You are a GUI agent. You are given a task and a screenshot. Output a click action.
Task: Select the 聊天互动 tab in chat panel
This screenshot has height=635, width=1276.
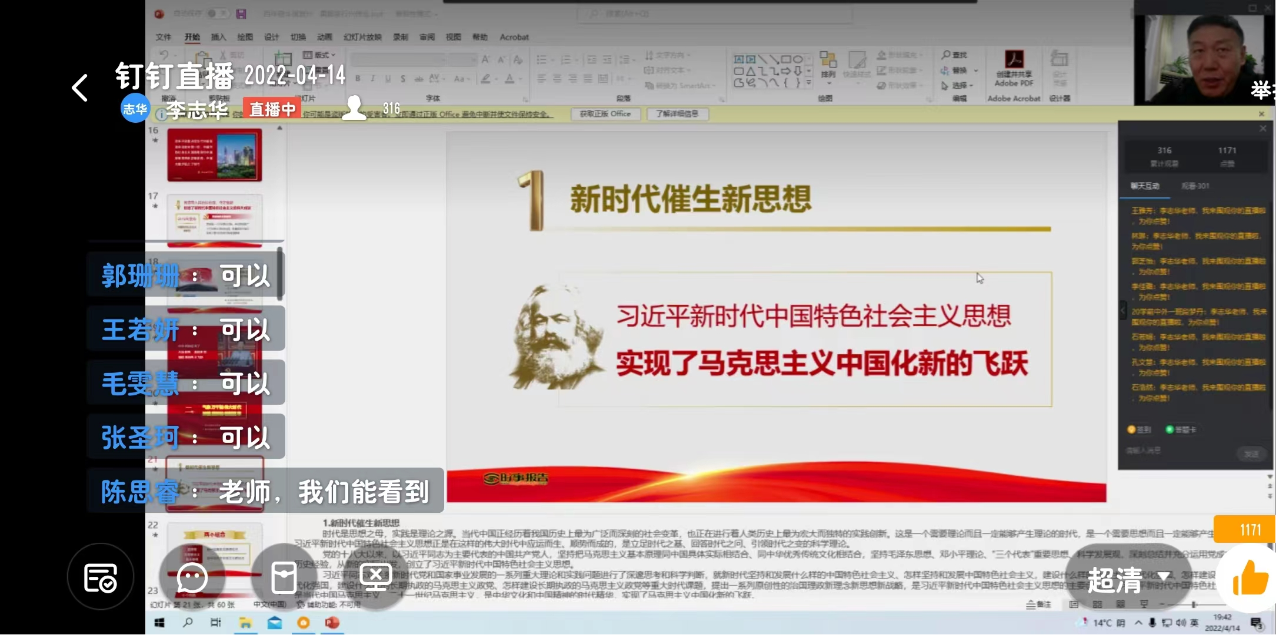click(x=1145, y=186)
